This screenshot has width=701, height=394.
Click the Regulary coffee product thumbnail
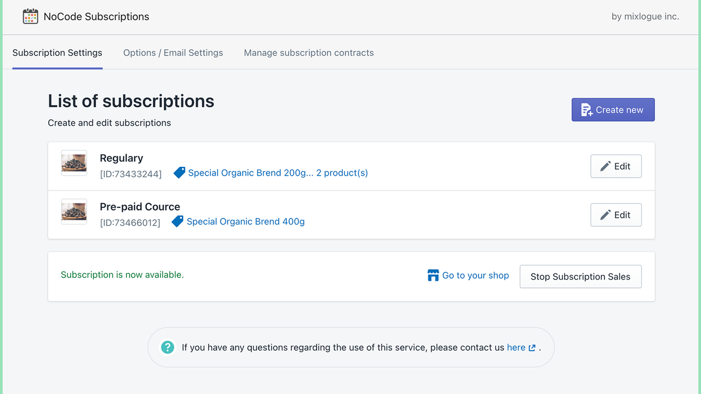coord(73,162)
